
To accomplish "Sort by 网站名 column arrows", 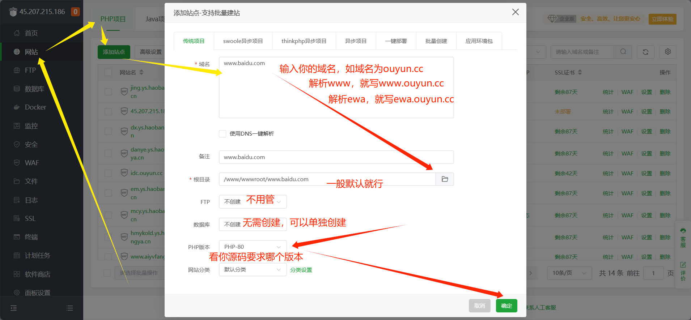I will (141, 72).
